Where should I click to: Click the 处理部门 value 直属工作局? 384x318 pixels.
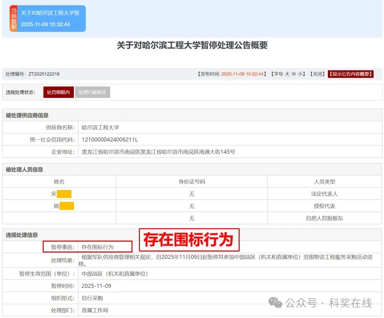pos(95,311)
